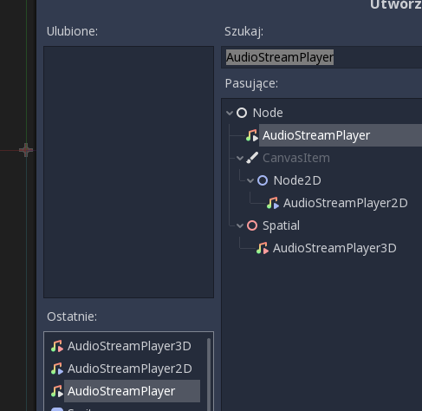Image resolution: width=422 pixels, height=411 pixels.
Task: Choose AudioStreamPlayer2D from recent list
Action: [x=130, y=369]
